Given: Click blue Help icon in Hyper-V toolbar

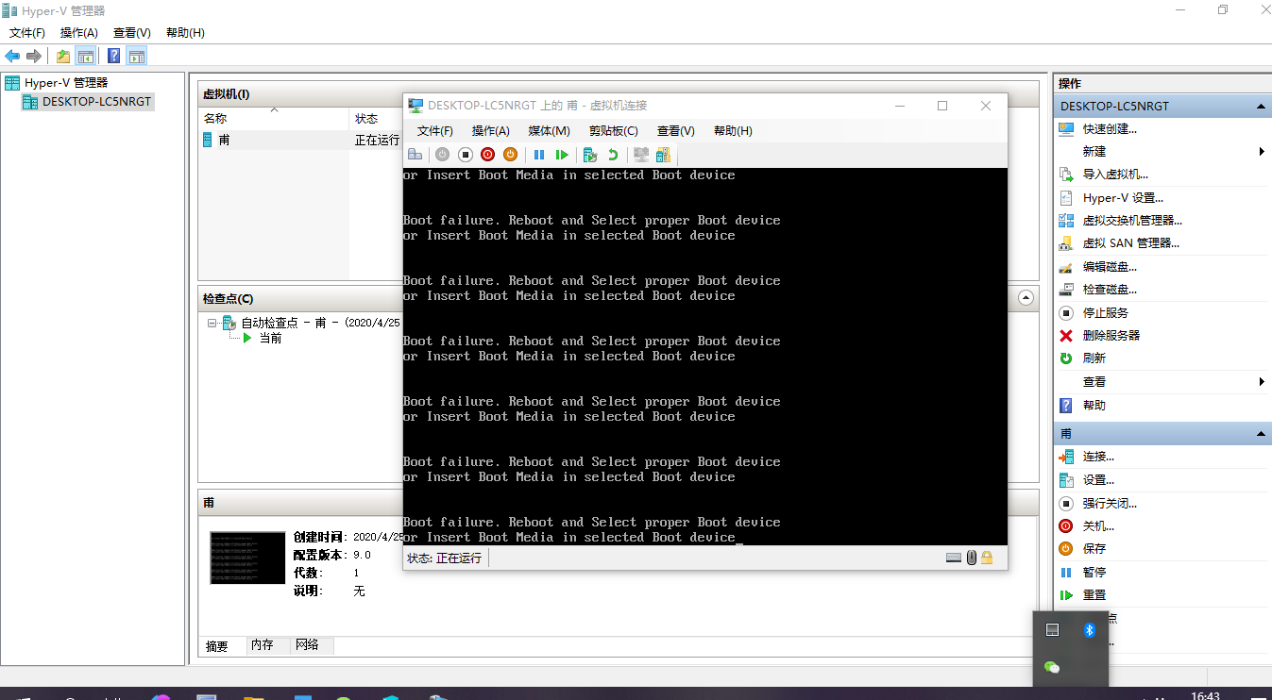Looking at the screenshot, I should 113,56.
